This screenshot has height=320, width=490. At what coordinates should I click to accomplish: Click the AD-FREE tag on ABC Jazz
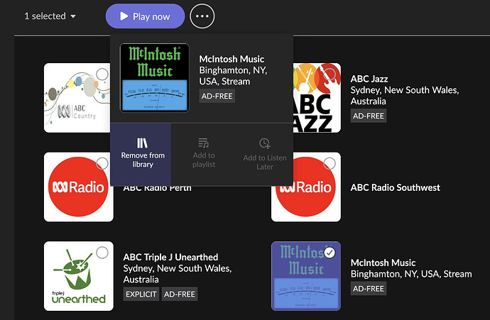tap(369, 116)
